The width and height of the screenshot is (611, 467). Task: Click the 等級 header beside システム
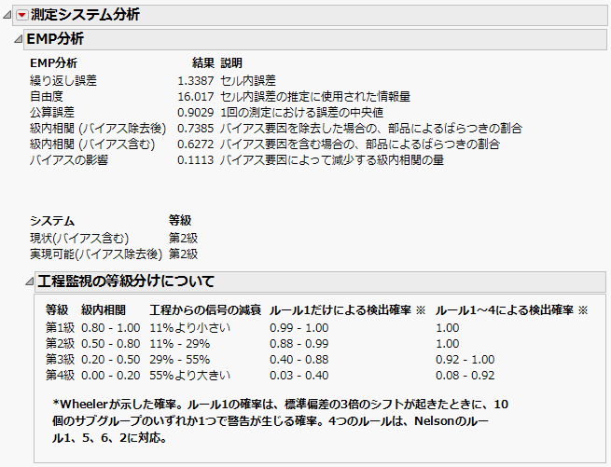180,221
